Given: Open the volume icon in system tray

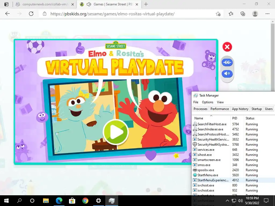Looking at the screenshot, I should coord(240,201).
